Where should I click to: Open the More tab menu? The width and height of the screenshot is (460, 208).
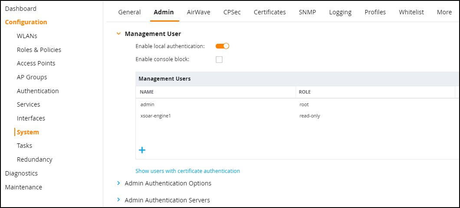pos(444,12)
